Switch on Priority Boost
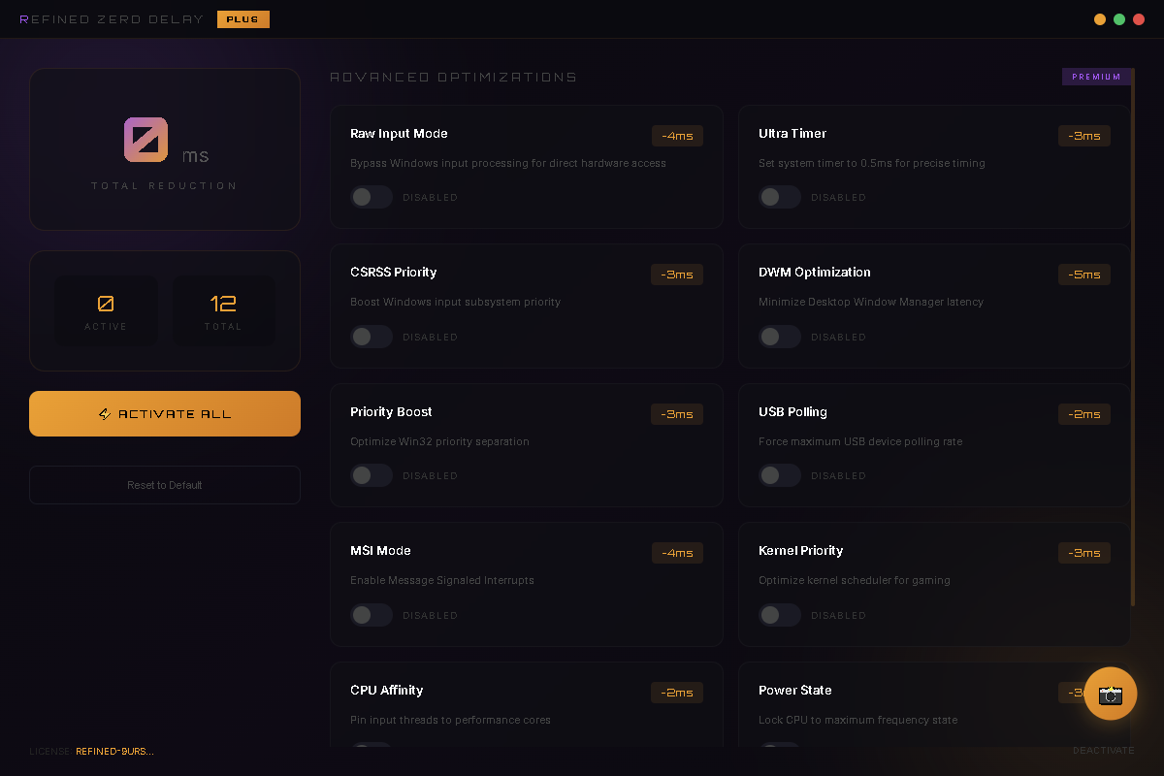Image resolution: width=1164 pixels, height=776 pixels. coord(371,475)
